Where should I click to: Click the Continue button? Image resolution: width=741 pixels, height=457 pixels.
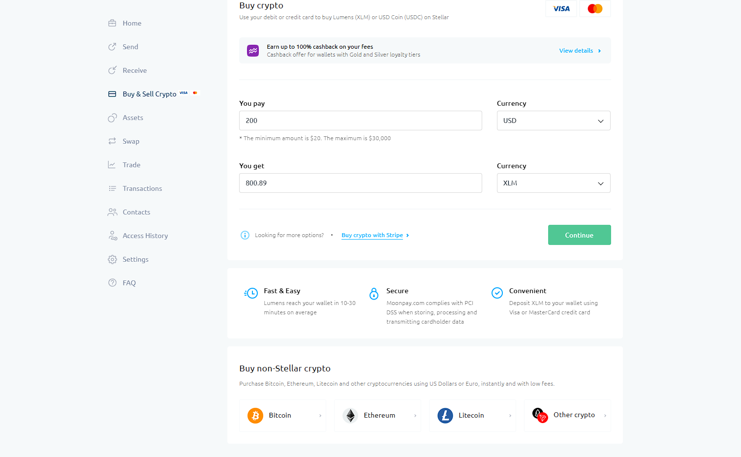(579, 235)
